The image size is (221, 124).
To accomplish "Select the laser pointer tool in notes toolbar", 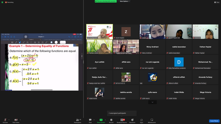I will (46, 42).
